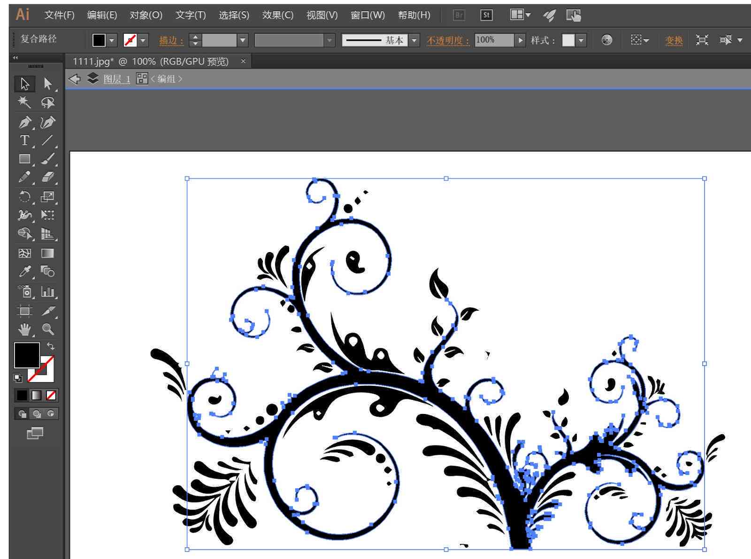Select the Curvature tool
This screenshot has height=559, width=751.
coord(47,122)
